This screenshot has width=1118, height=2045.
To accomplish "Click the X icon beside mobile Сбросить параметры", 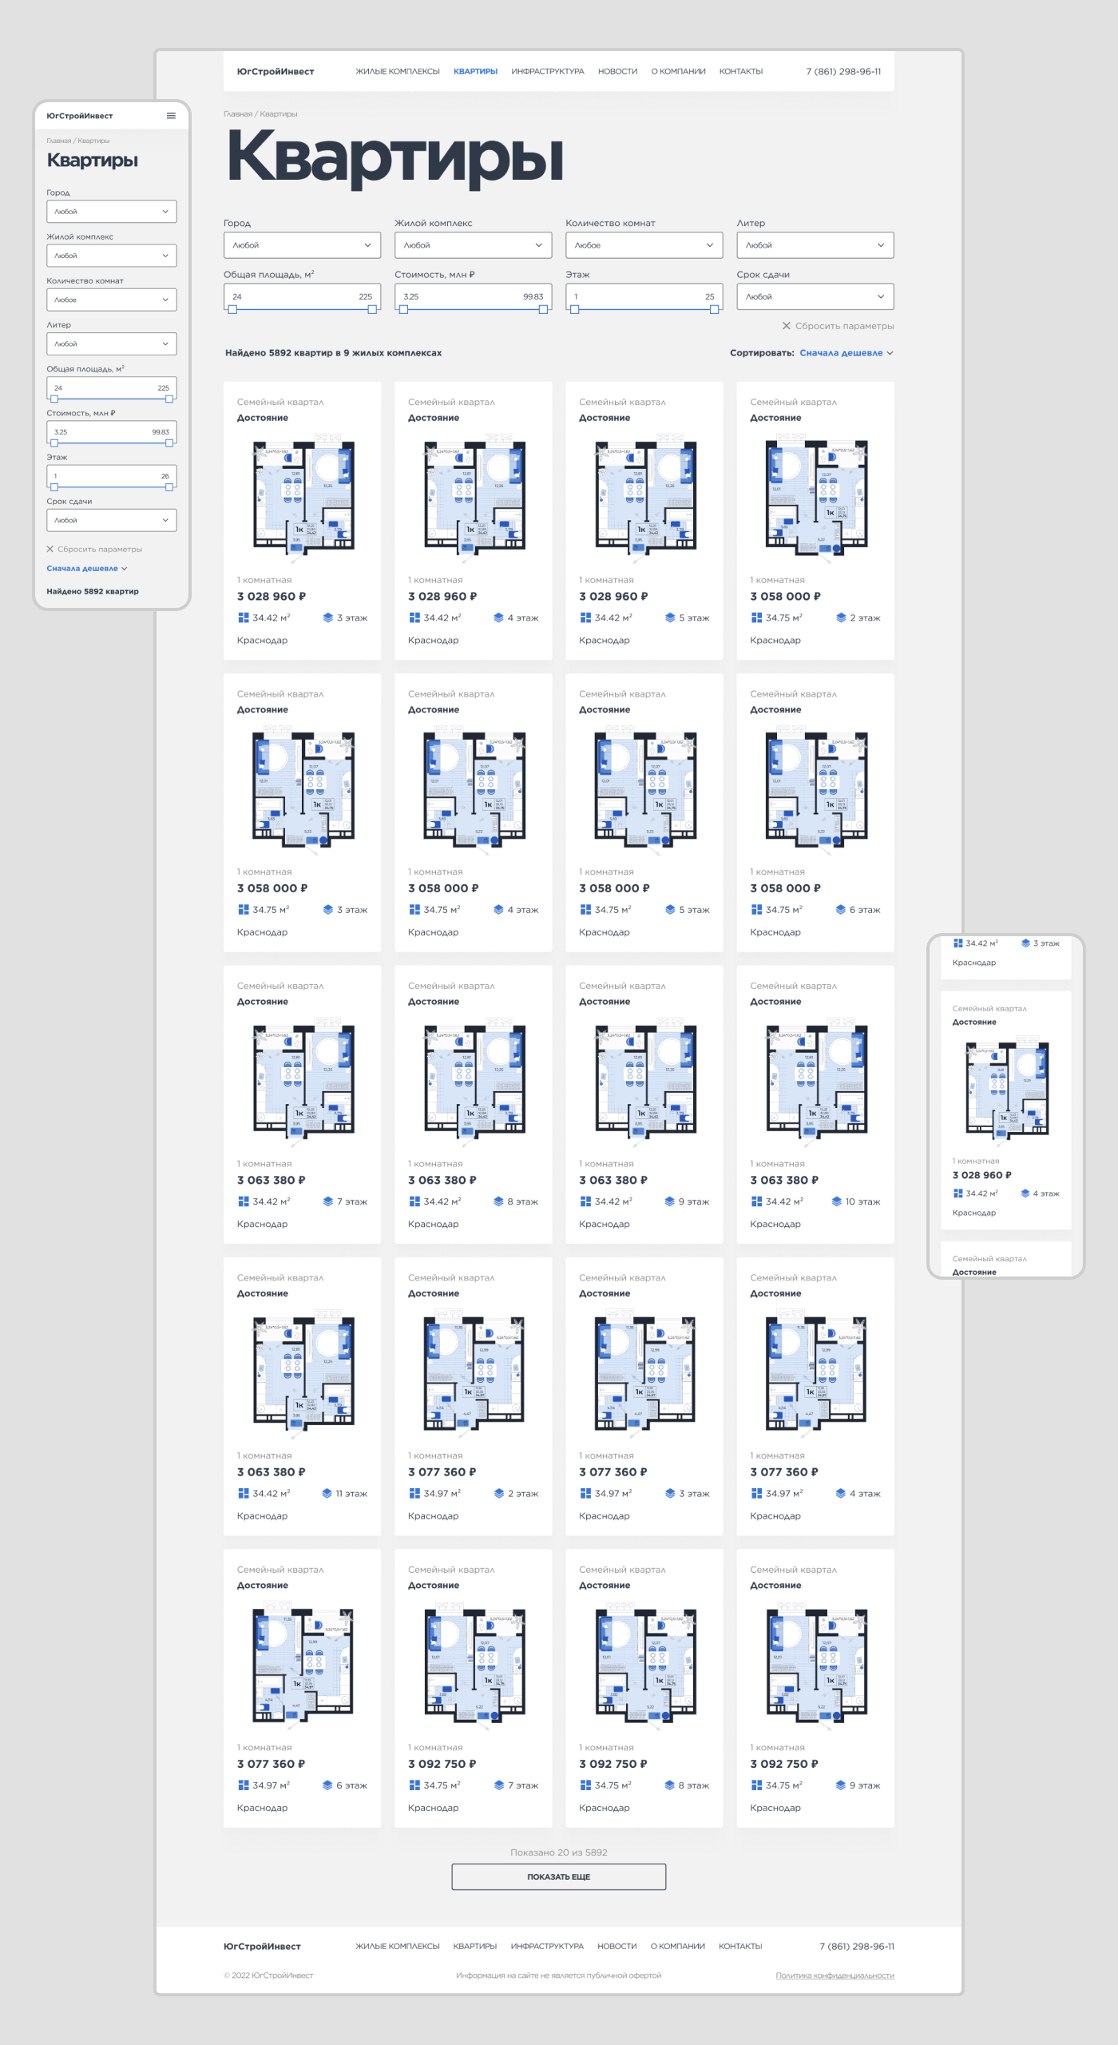I will [50, 549].
